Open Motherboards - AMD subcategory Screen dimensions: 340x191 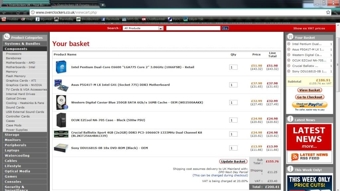(x=20, y=63)
